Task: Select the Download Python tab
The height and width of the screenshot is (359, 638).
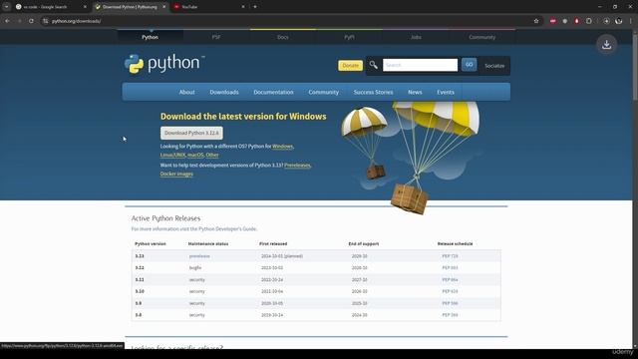Action: 131,7
